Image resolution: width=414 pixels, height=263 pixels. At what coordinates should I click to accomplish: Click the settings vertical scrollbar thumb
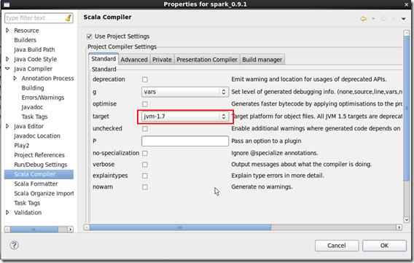click(x=407, y=108)
